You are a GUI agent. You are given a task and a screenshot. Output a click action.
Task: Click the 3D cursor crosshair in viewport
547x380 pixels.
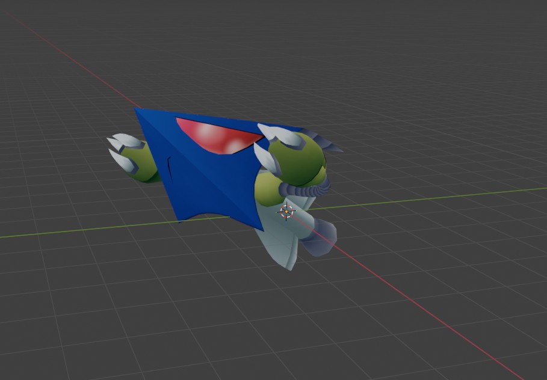click(286, 211)
